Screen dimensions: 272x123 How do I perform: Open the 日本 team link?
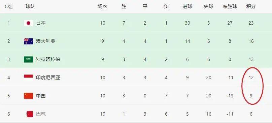click(x=41, y=23)
